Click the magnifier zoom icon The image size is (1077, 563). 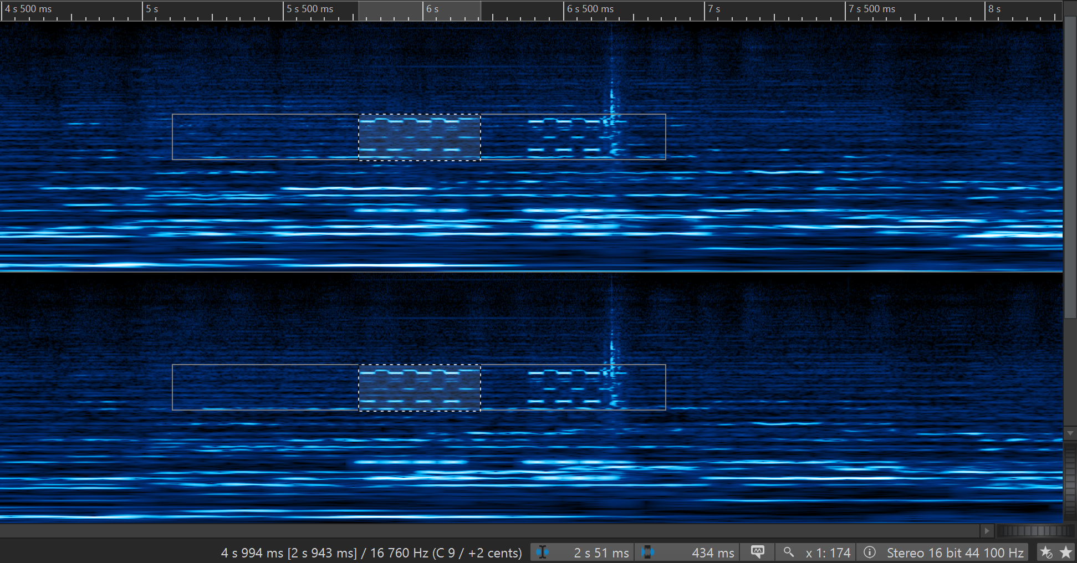788,552
